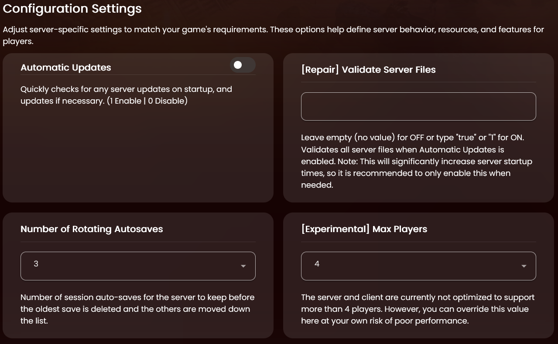The height and width of the screenshot is (344, 558).
Task: Click the Number of Rotating Autosaves heading
Action: click(x=92, y=229)
